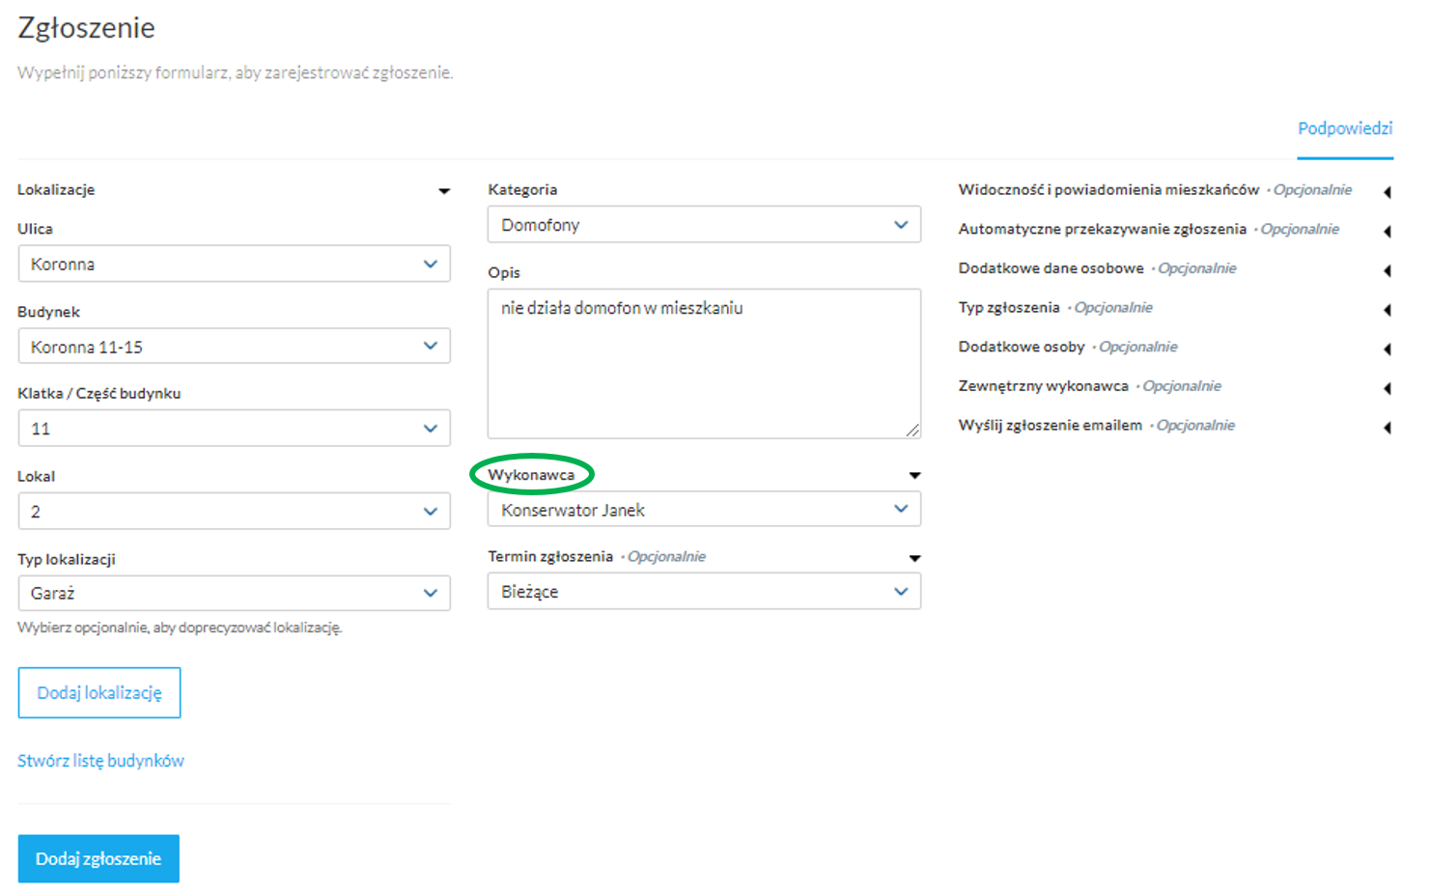Expand Wyślij zgłoszenie emailem arrow
The height and width of the screenshot is (895, 1430).
coord(1388,428)
